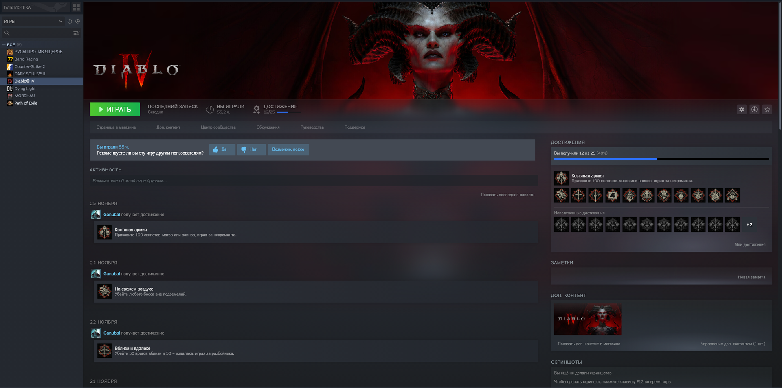Open the library filter sliders icon
Viewport: 782px width, 388px height.
point(76,33)
